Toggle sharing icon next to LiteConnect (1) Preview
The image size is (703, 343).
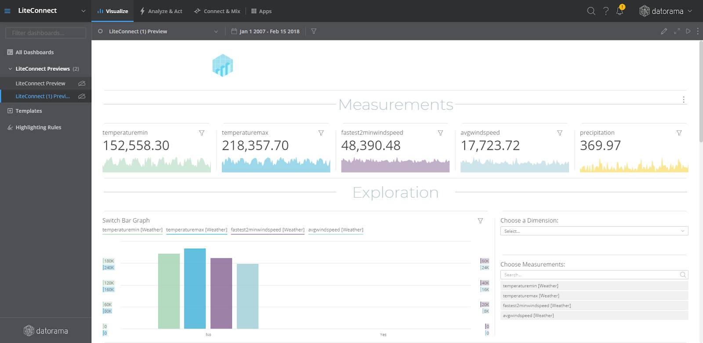coord(82,96)
